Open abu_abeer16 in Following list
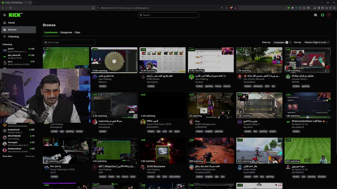Image resolution: width=337 pixels, height=189 pixels. pyautogui.click(x=18, y=56)
